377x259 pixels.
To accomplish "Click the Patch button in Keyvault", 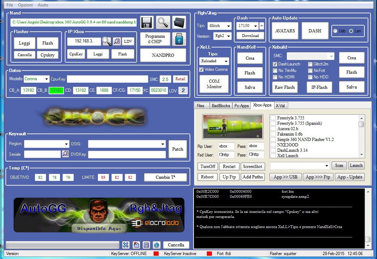I will point(177,149).
